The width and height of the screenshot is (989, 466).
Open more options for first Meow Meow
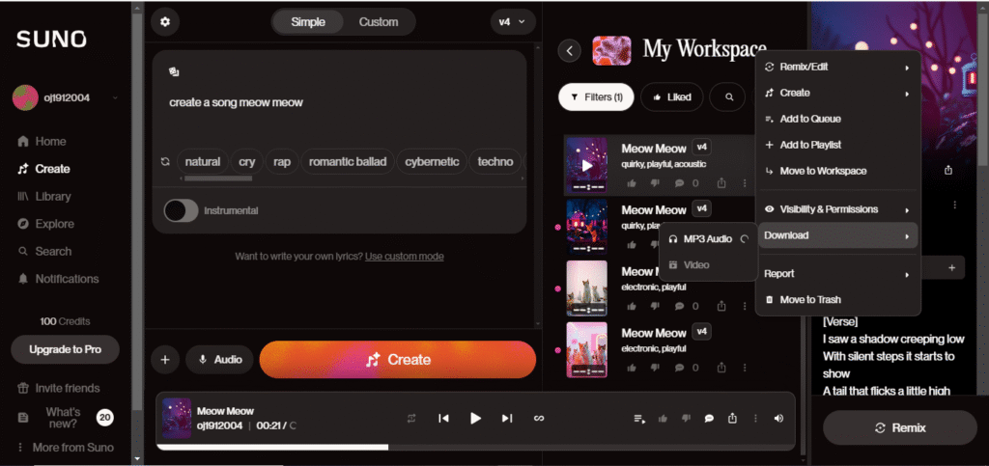745,183
